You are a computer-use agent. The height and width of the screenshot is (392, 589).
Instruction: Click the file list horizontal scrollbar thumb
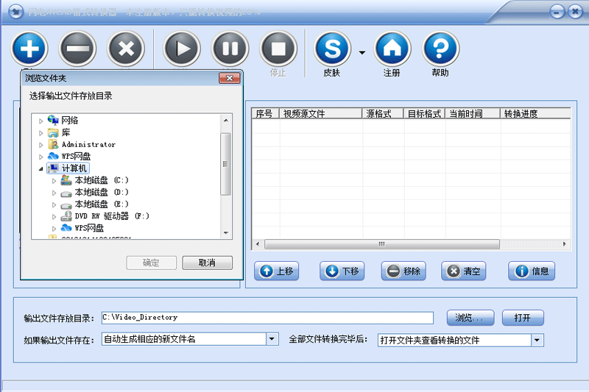click(382, 244)
